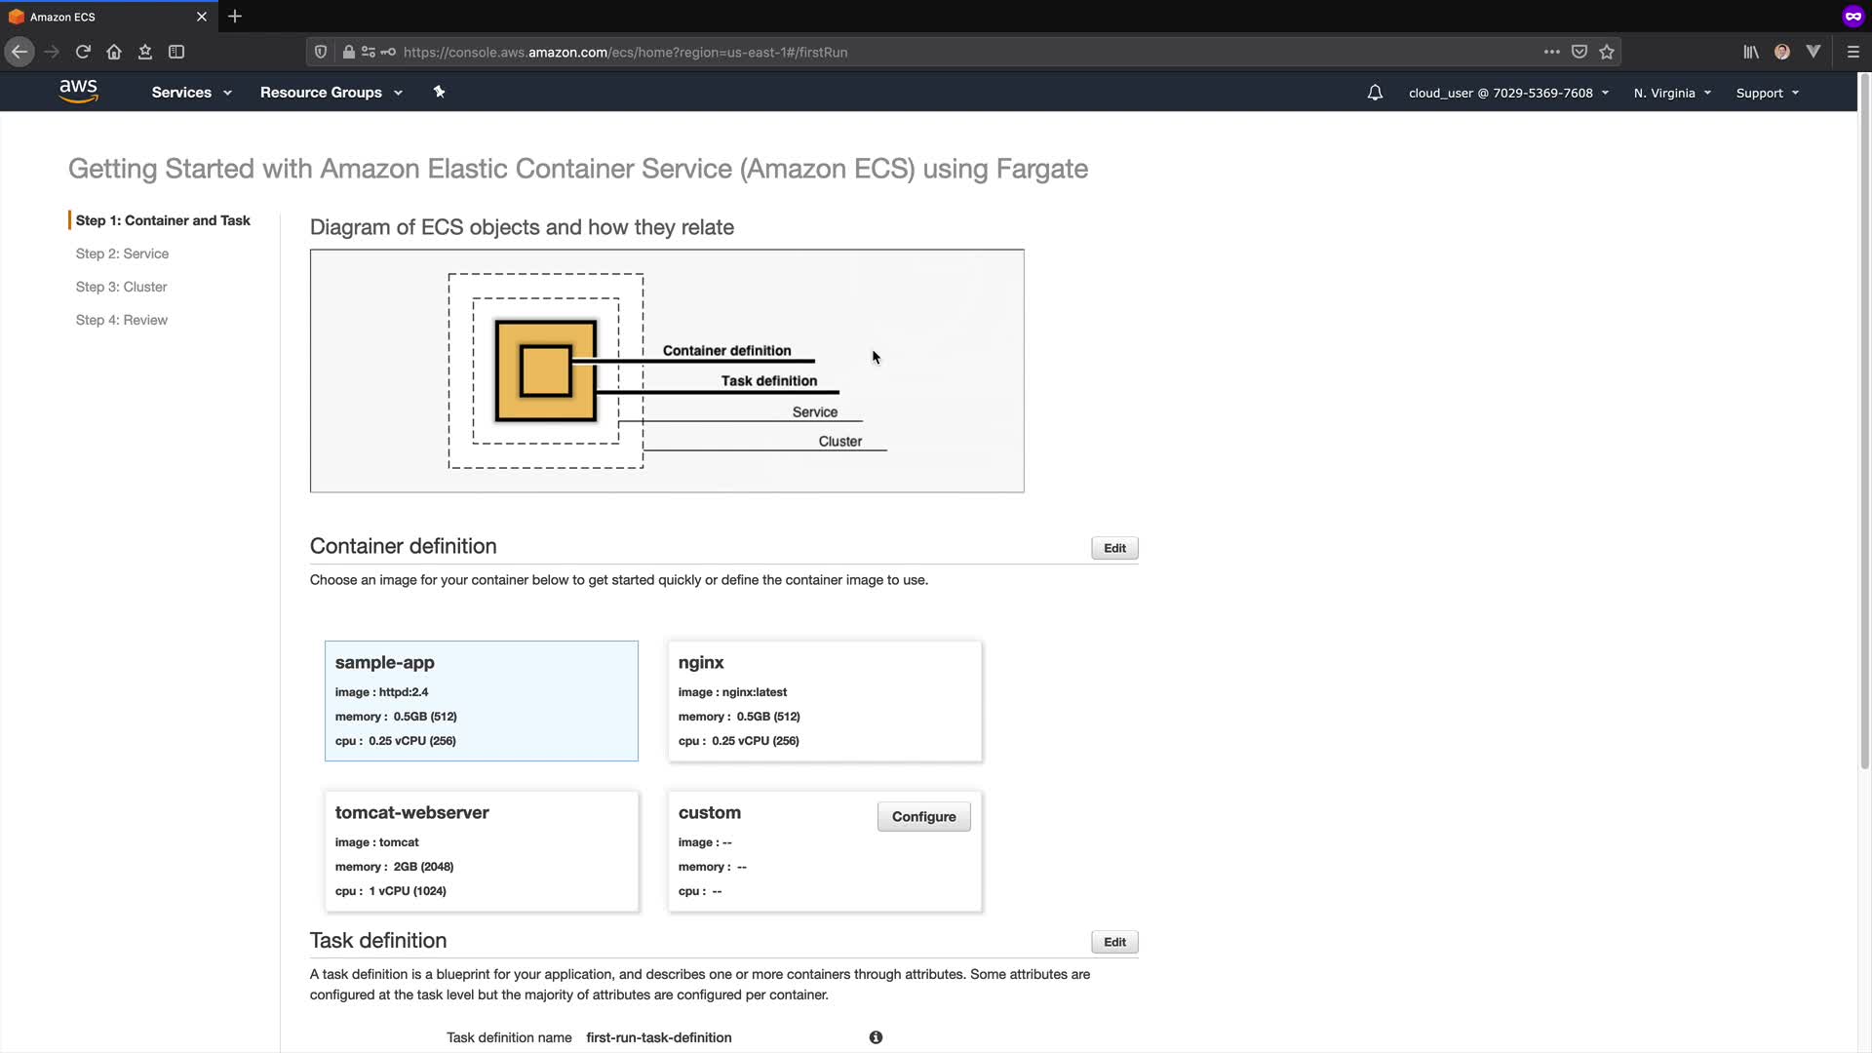
Task: Select the sample-app container option
Action: pos(482,700)
